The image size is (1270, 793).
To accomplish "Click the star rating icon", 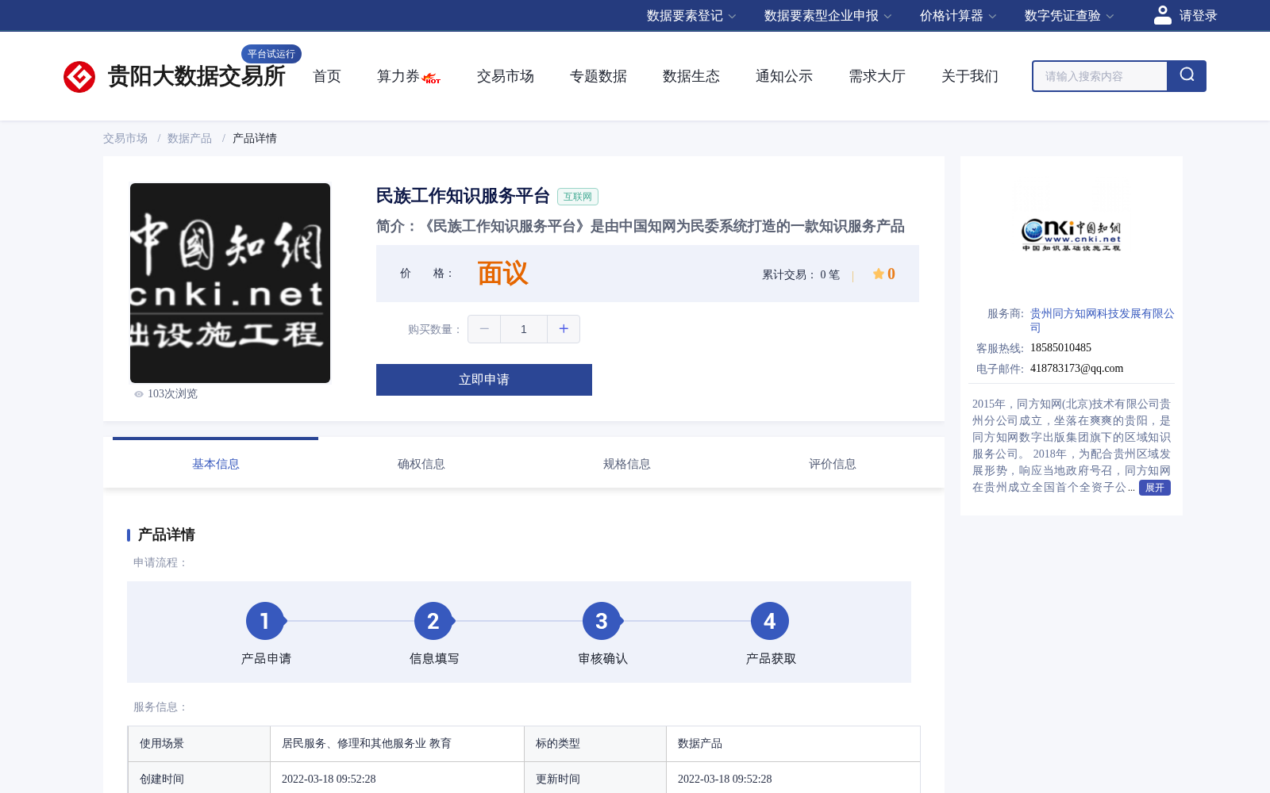I will pyautogui.click(x=879, y=274).
